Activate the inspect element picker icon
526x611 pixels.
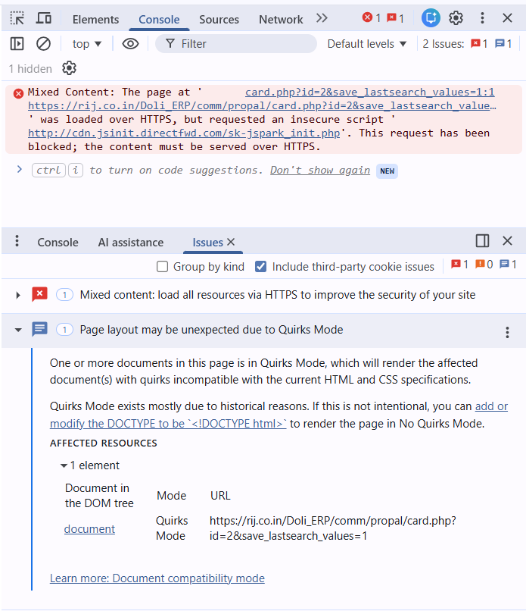tap(17, 18)
